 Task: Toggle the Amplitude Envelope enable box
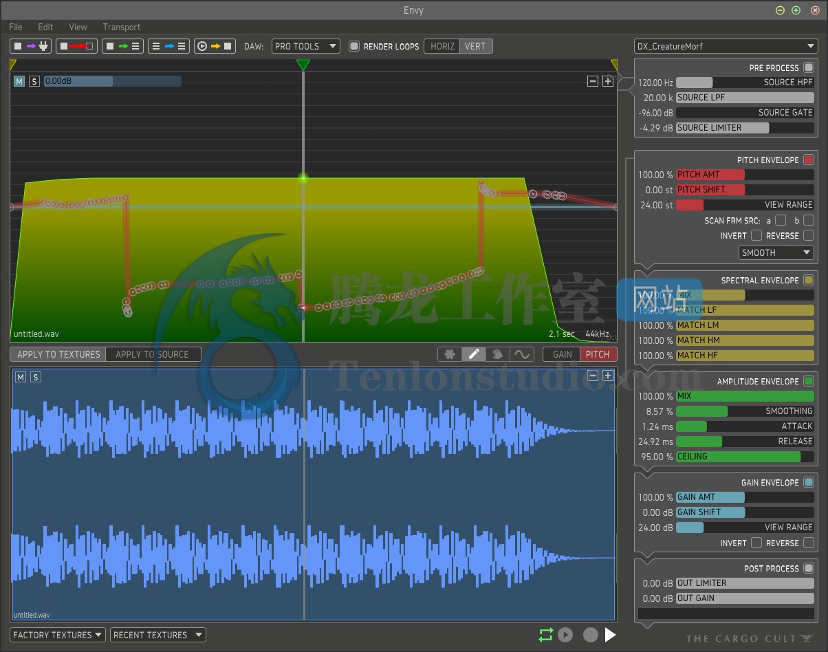click(809, 381)
